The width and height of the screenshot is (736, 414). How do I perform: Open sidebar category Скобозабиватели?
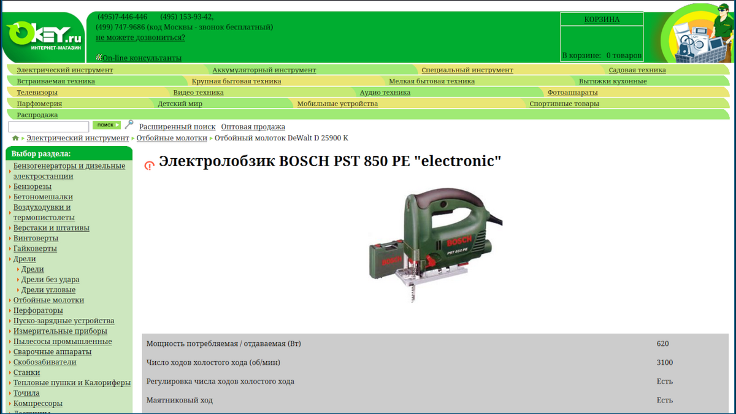(45, 362)
